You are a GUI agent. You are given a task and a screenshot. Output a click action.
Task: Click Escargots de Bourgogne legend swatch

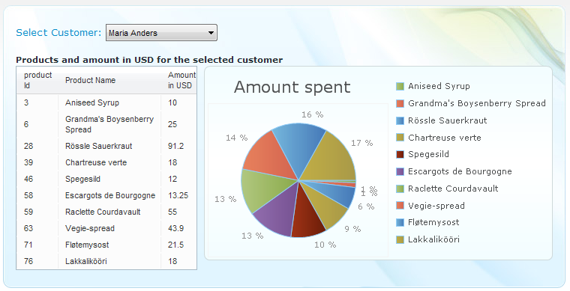[400, 171]
